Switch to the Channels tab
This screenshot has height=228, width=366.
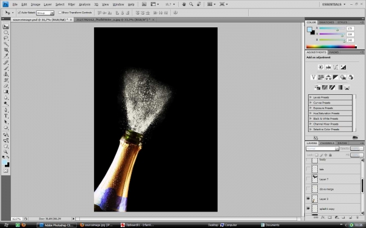(x=327, y=143)
